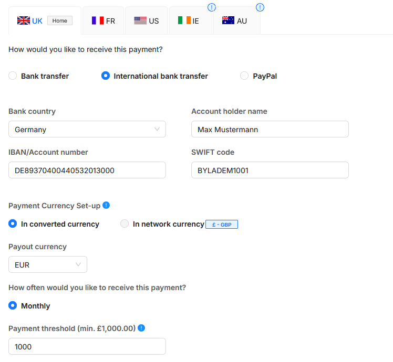Click the Australian flag icon
Image resolution: width=393 pixels, height=362 pixels.
228,21
